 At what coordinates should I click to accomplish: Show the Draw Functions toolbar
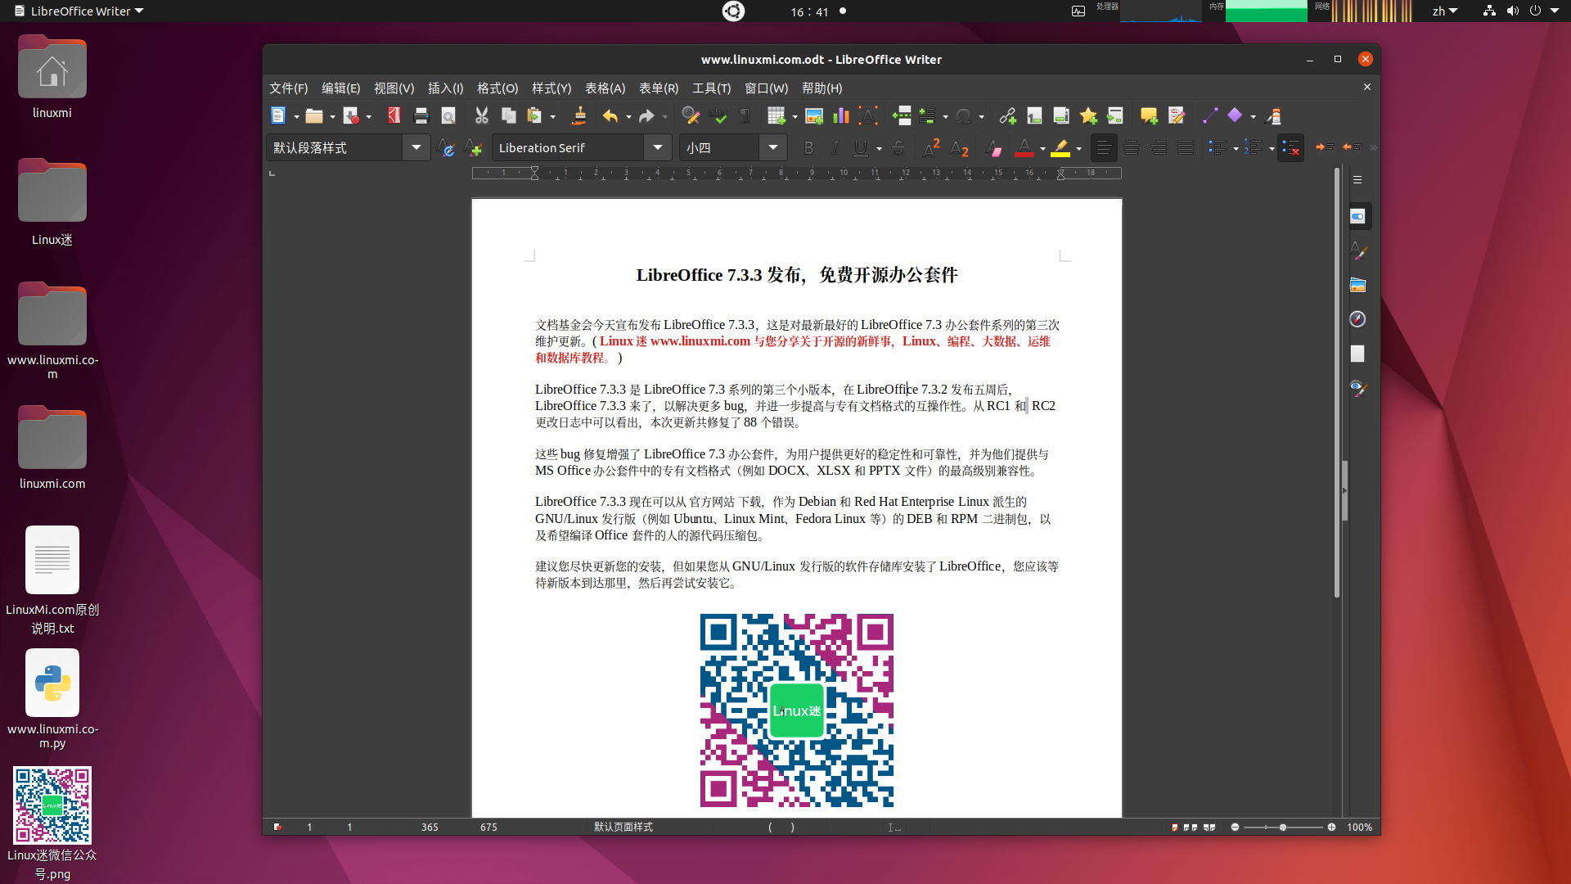pyautogui.click(x=1273, y=116)
